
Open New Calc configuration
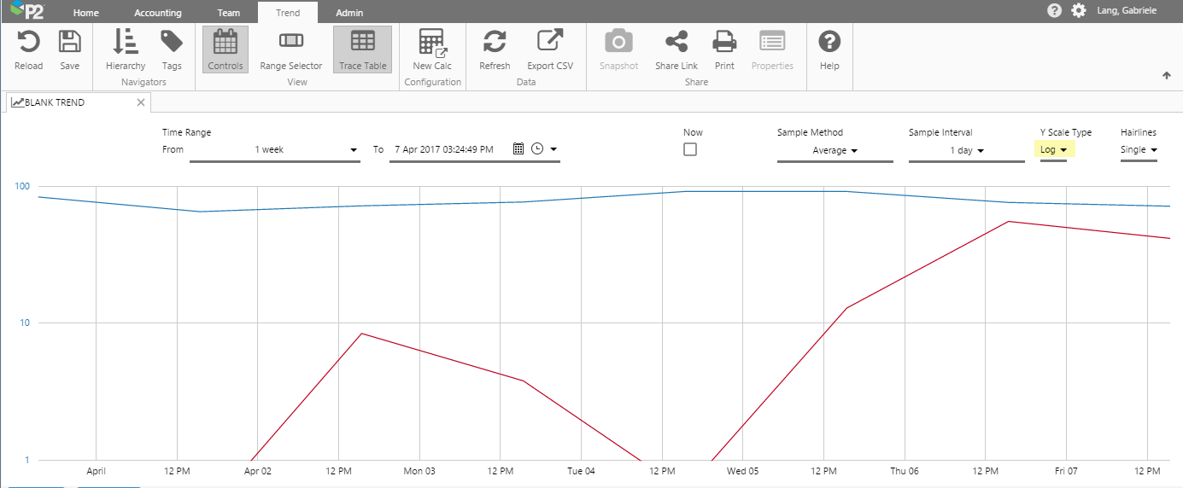432,49
